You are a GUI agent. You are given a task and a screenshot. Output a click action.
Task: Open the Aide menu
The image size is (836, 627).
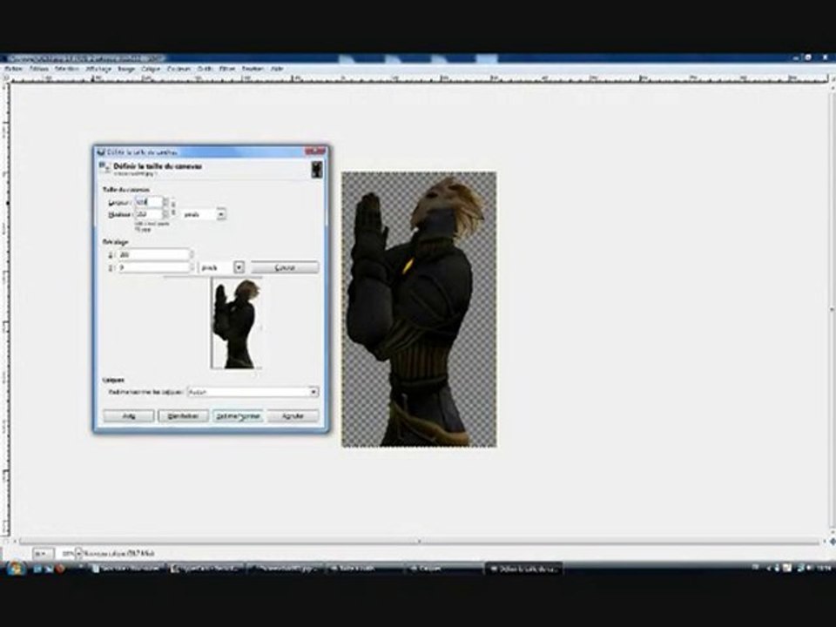pyautogui.click(x=277, y=70)
